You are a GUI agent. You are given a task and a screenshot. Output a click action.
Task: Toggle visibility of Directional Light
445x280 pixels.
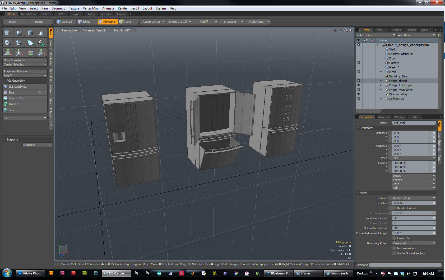click(x=359, y=94)
